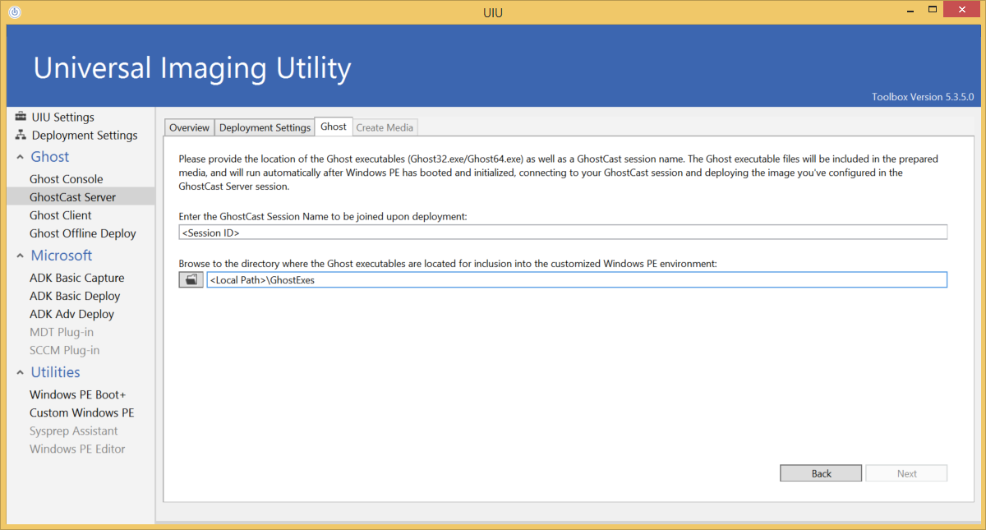Click the Back button

821,473
